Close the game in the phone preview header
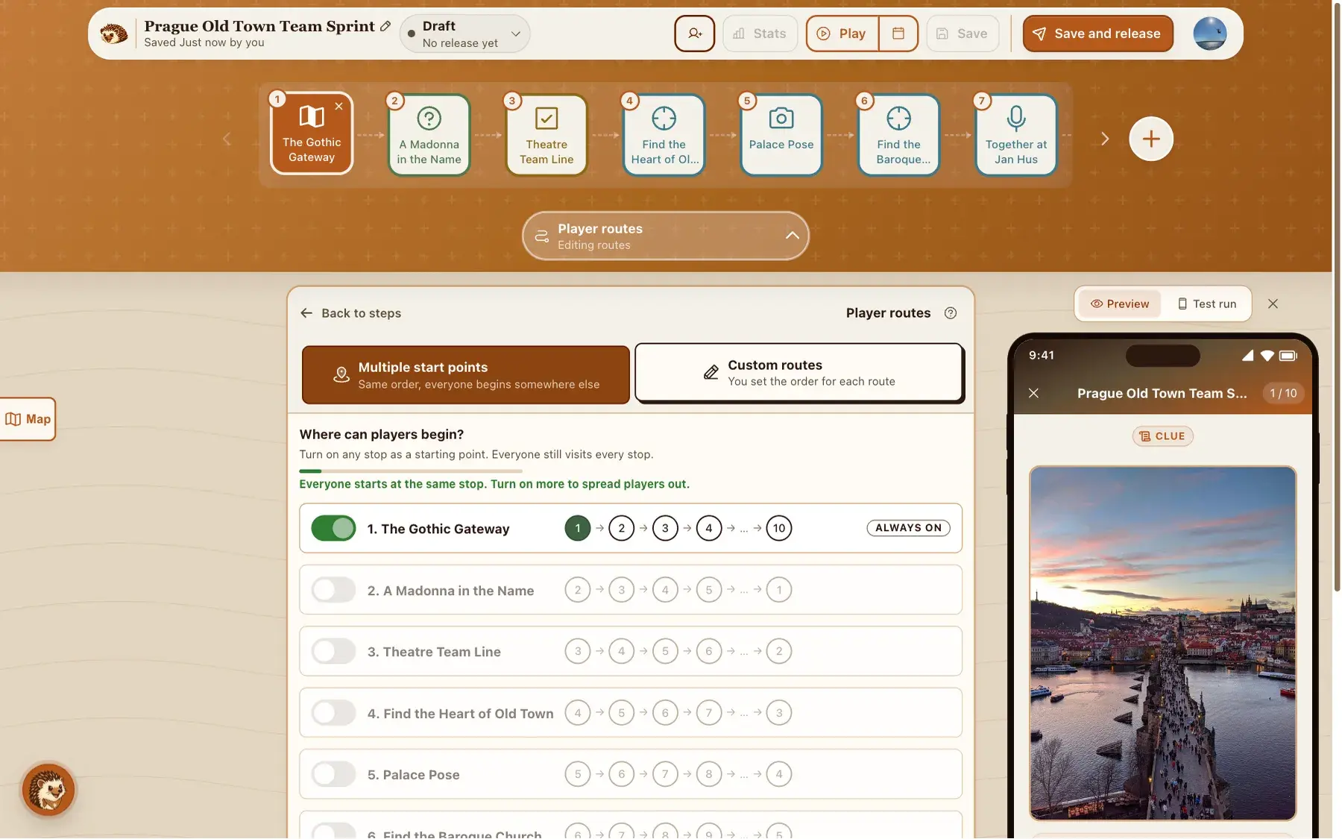The image size is (1342, 839). click(1033, 393)
